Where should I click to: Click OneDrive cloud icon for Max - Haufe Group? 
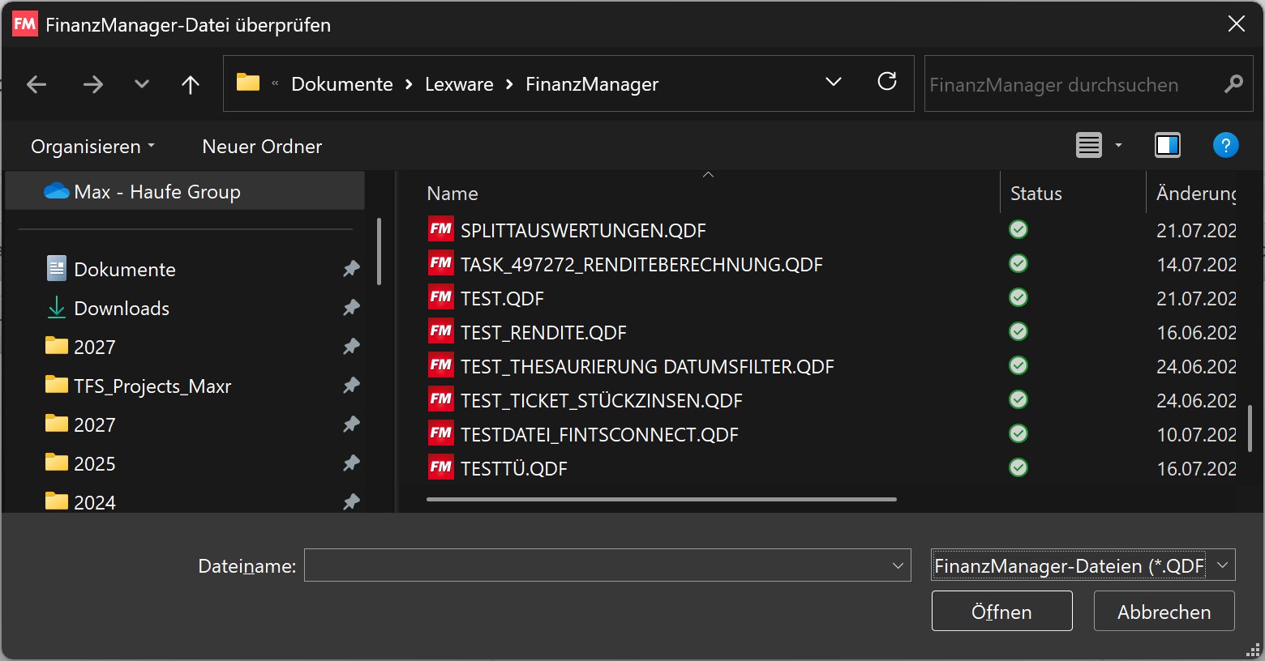pos(56,192)
